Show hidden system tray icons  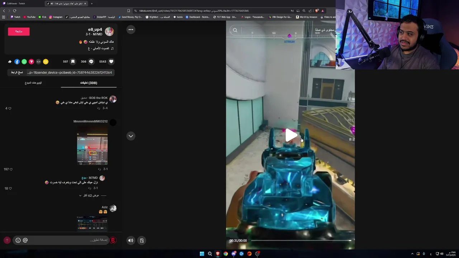point(412,254)
